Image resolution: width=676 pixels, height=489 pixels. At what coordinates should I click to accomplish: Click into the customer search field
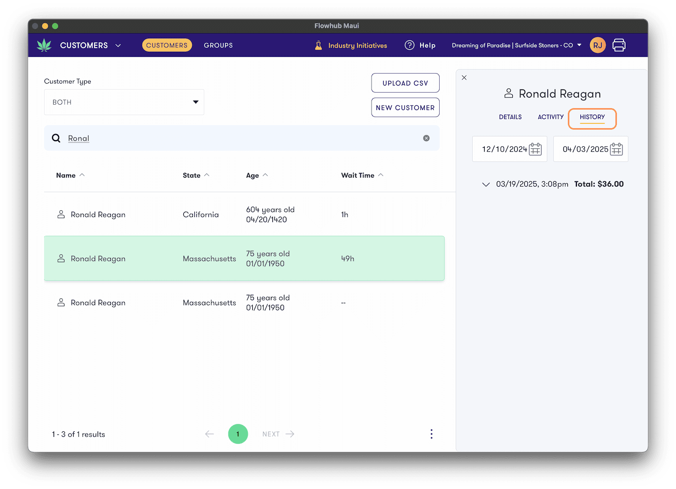[x=242, y=138]
